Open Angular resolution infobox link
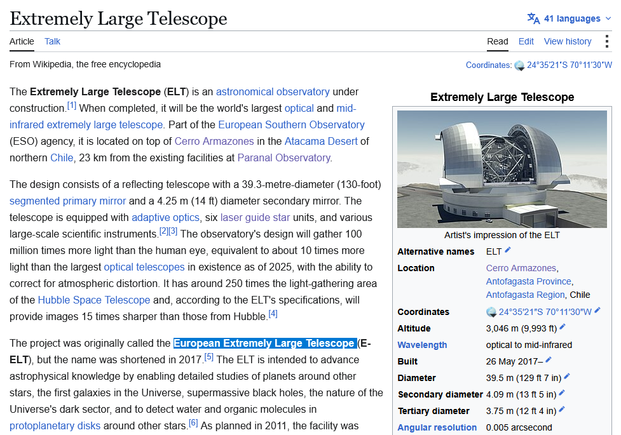This screenshot has width=621, height=435. pos(437,427)
